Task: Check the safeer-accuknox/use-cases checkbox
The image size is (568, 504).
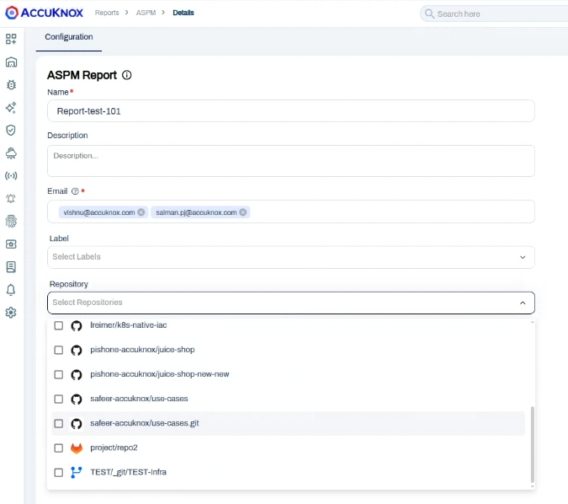Action: (59, 399)
